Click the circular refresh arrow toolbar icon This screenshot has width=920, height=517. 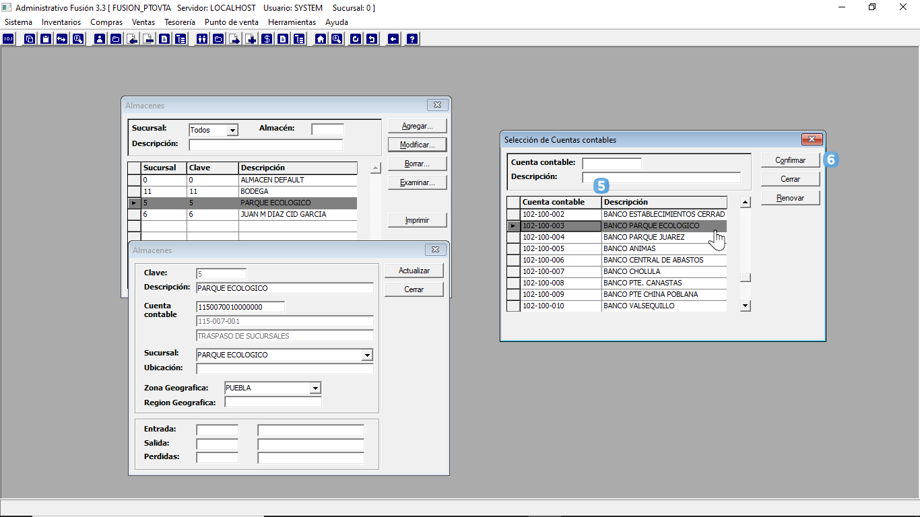point(356,39)
